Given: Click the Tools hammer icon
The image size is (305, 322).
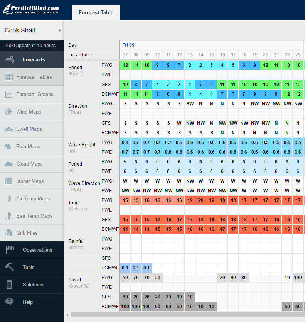Looking at the screenshot, I should (10, 267).
